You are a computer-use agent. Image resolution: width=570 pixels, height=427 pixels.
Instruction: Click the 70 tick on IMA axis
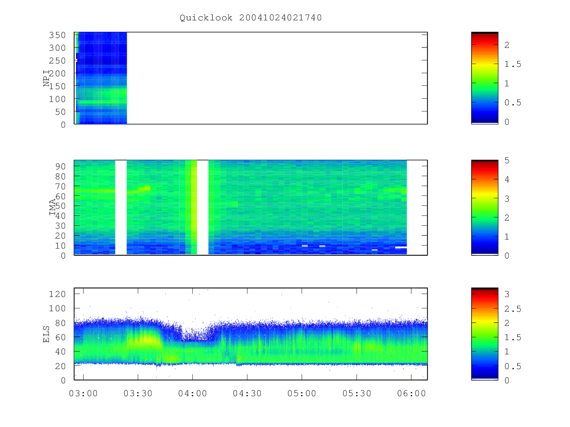point(62,186)
